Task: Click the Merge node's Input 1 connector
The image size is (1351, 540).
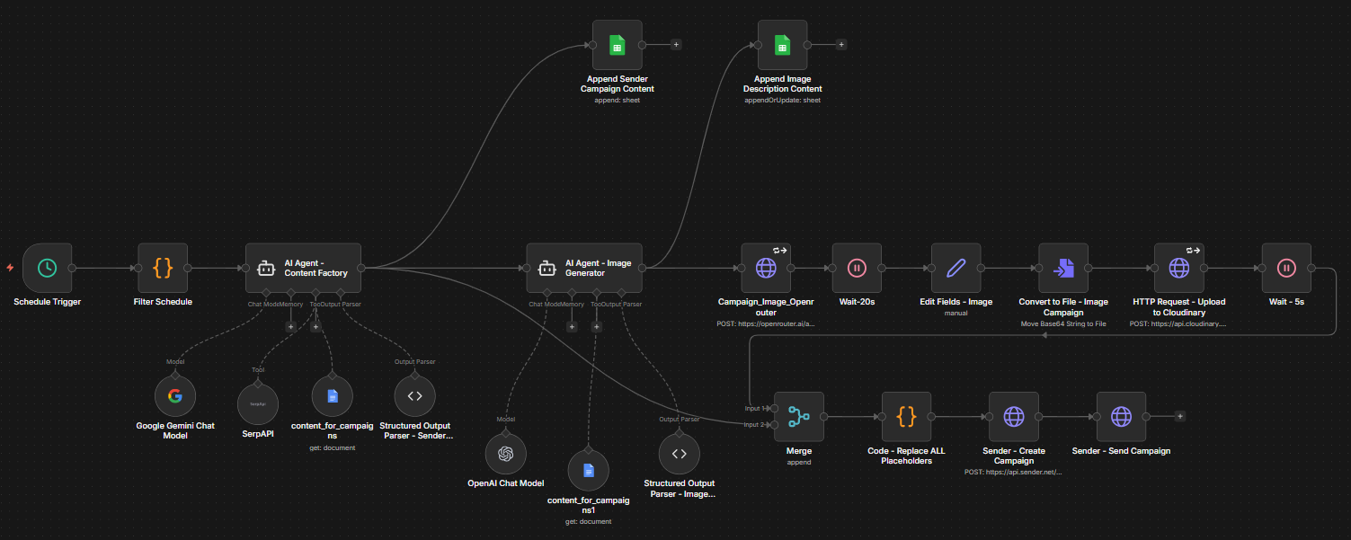Action: [776, 408]
